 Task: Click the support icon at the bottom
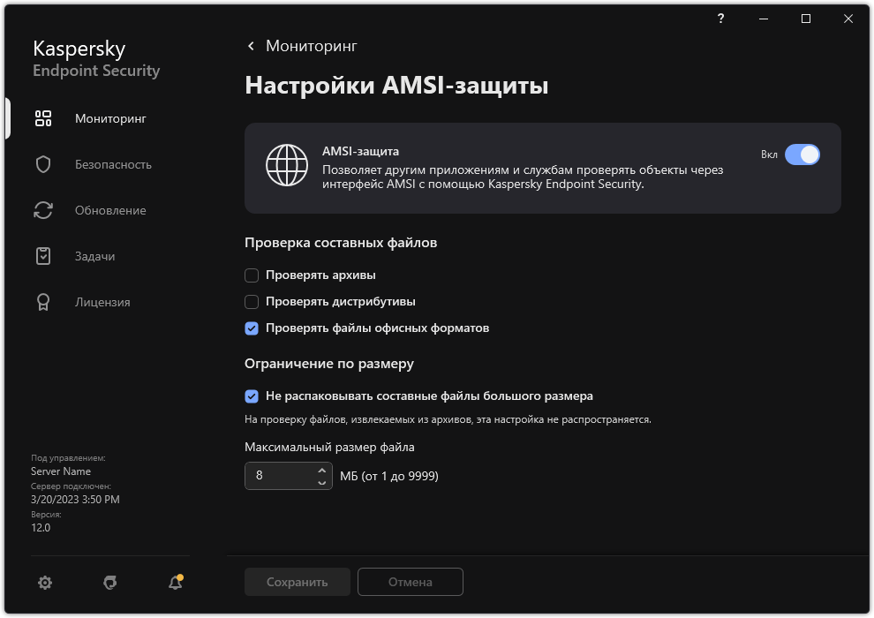(x=109, y=583)
